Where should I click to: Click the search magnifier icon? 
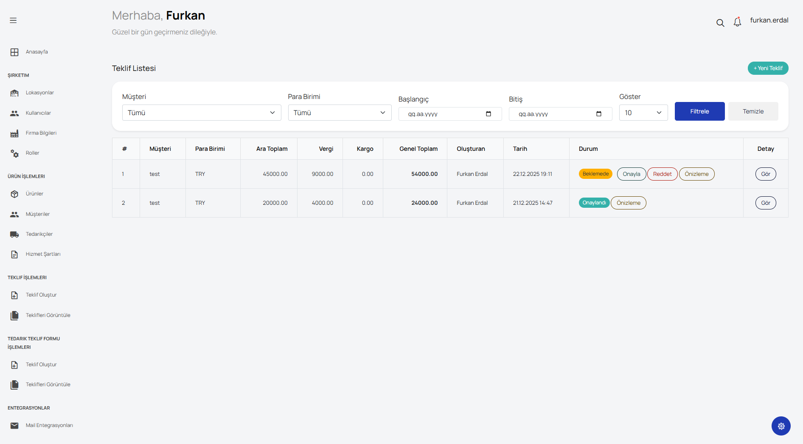pos(720,23)
